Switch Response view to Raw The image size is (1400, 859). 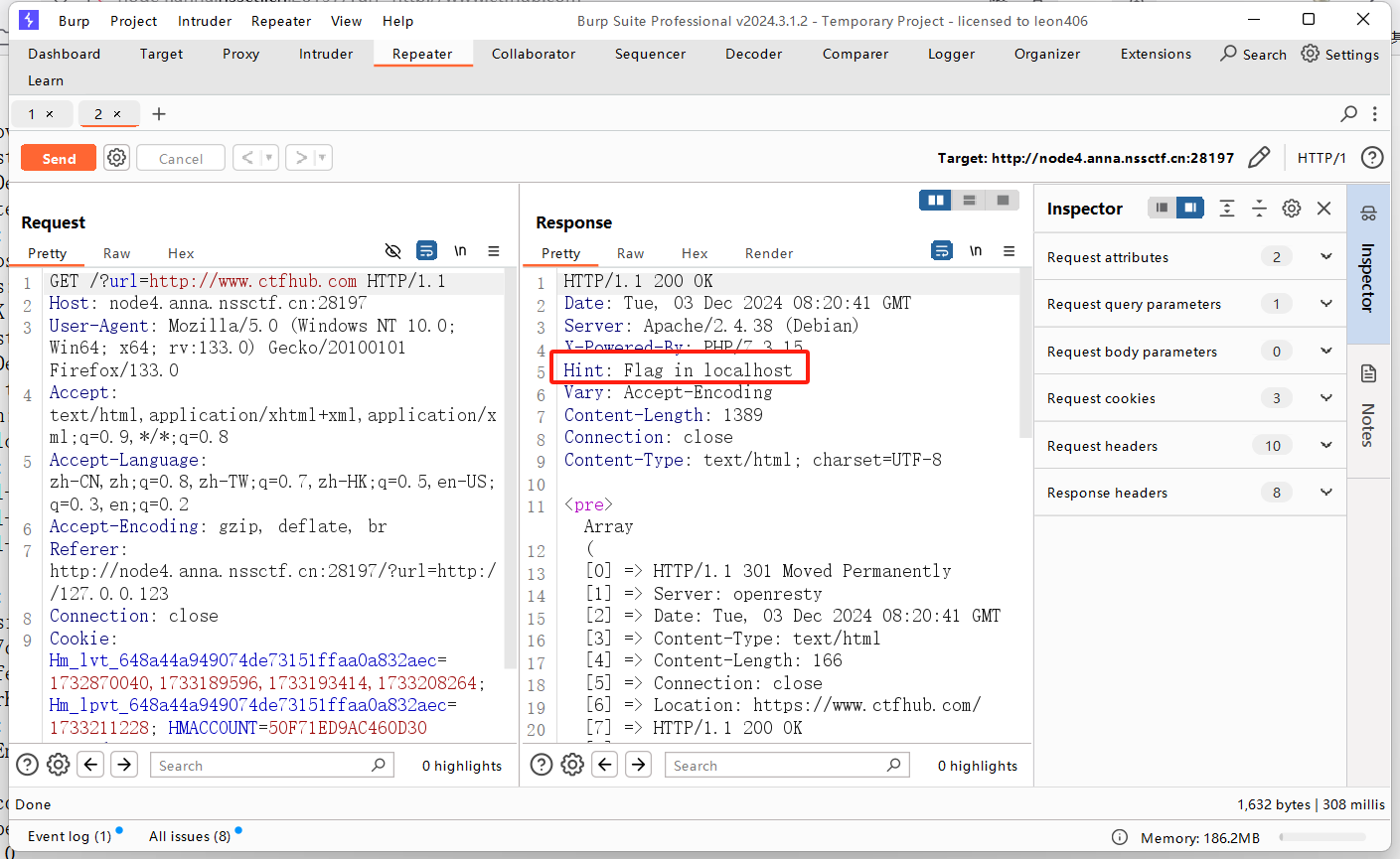[x=631, y=253]
